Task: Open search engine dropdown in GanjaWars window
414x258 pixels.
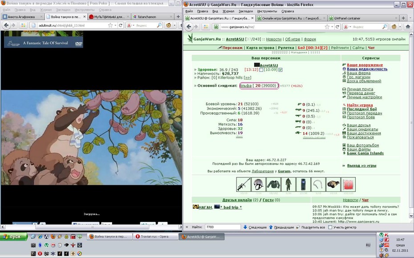Action: pos(350,27)
